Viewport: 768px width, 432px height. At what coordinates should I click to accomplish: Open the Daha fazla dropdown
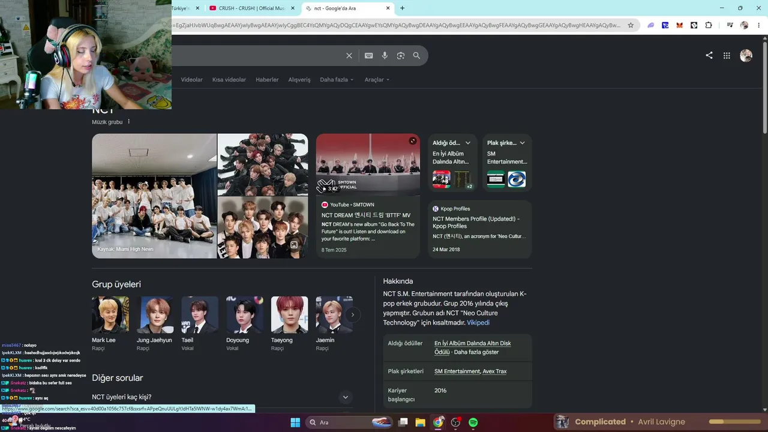coord(337,80)
